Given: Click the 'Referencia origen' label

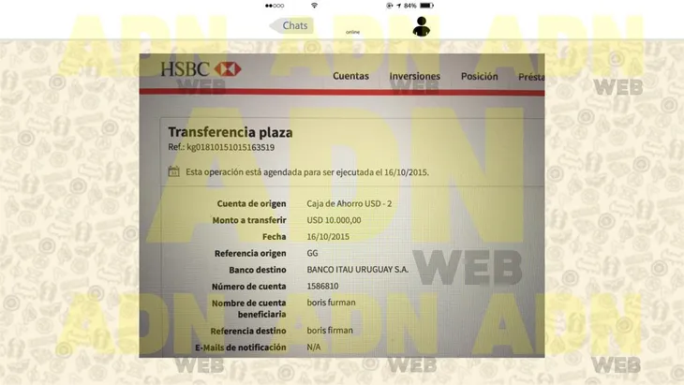Looking at the screenshot, I should (250, 253).
